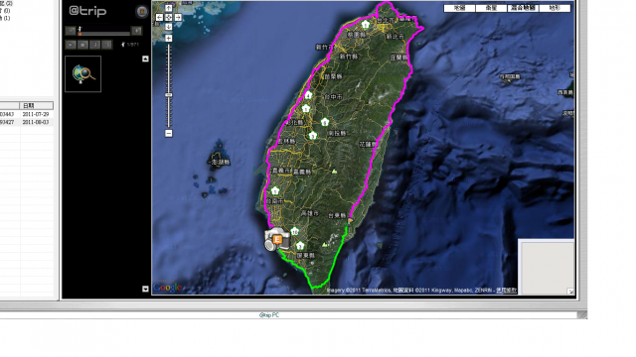Stop the trip track playback
This screenshot has height=357, width=636.
82,45
